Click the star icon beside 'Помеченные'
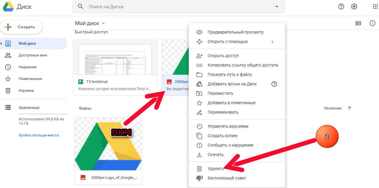The height and width of the screenshot is (188, 379). [x=8, y=79]
